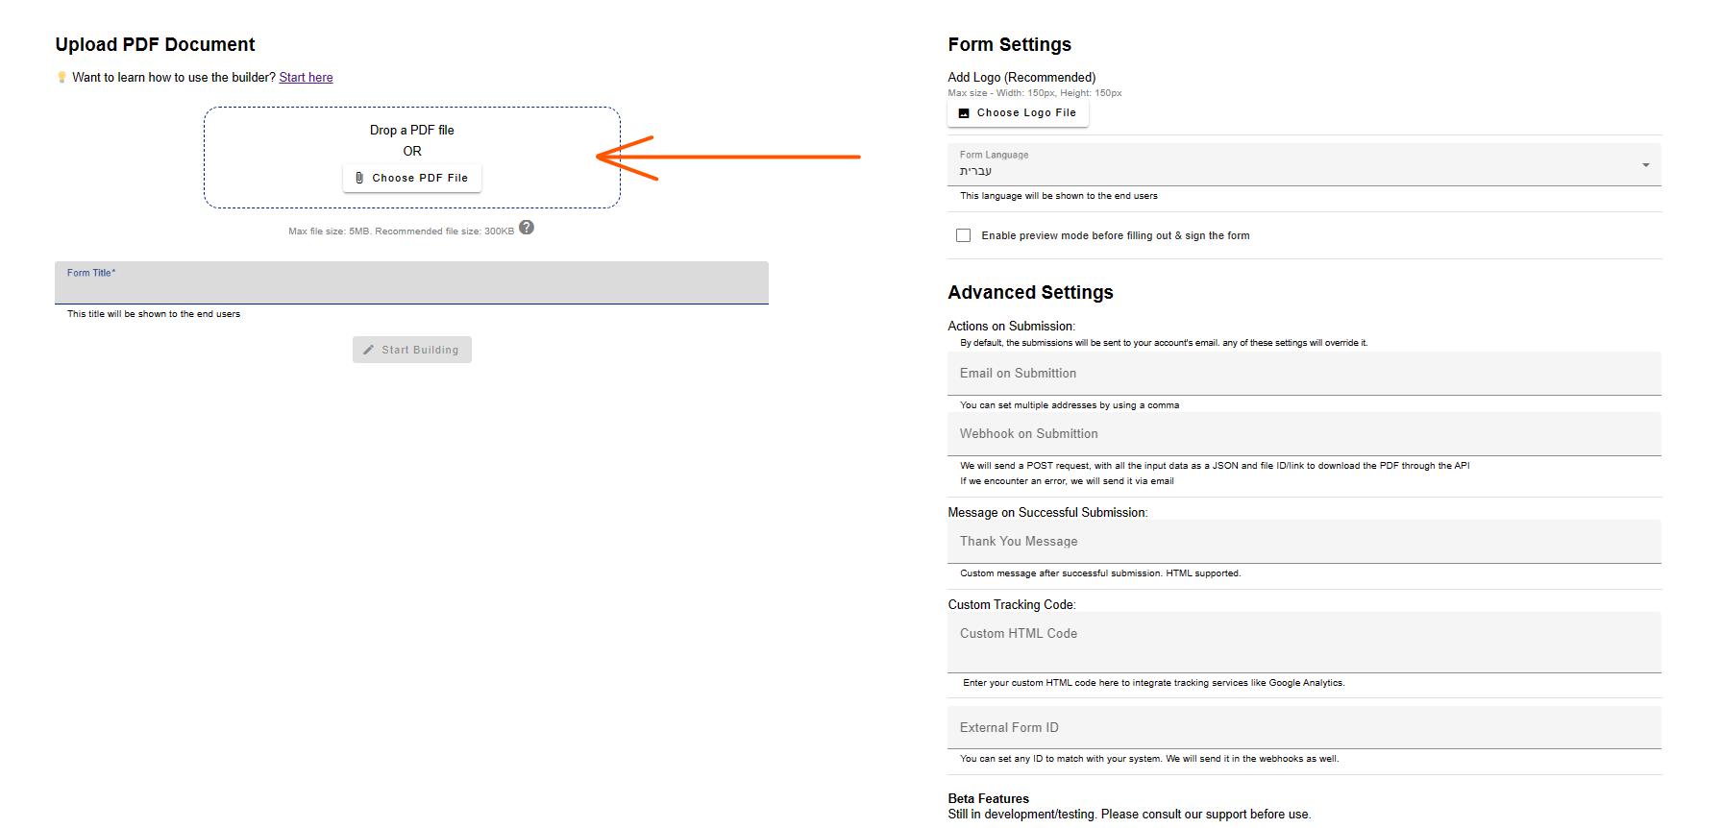Enable the preview mode checkbox
1722x828 pixels.
click(963, 235)
